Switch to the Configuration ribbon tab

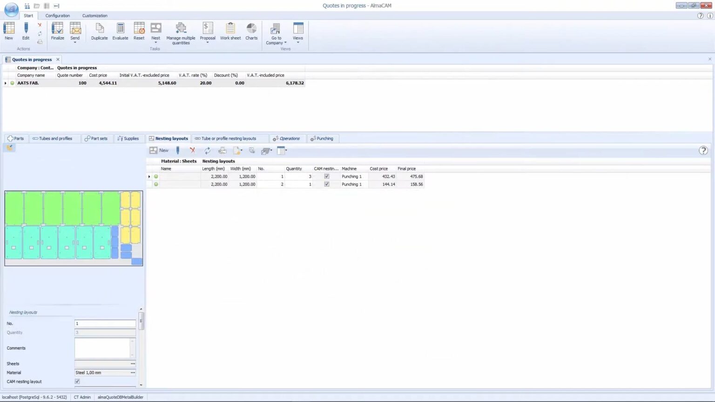point(57,16)
